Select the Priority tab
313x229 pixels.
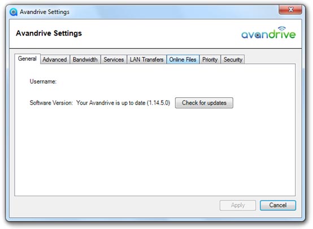pos(210,59)
